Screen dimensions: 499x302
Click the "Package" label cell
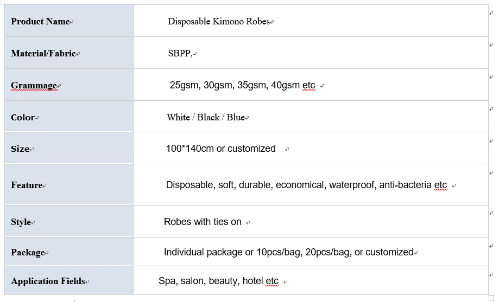point(28,253)
